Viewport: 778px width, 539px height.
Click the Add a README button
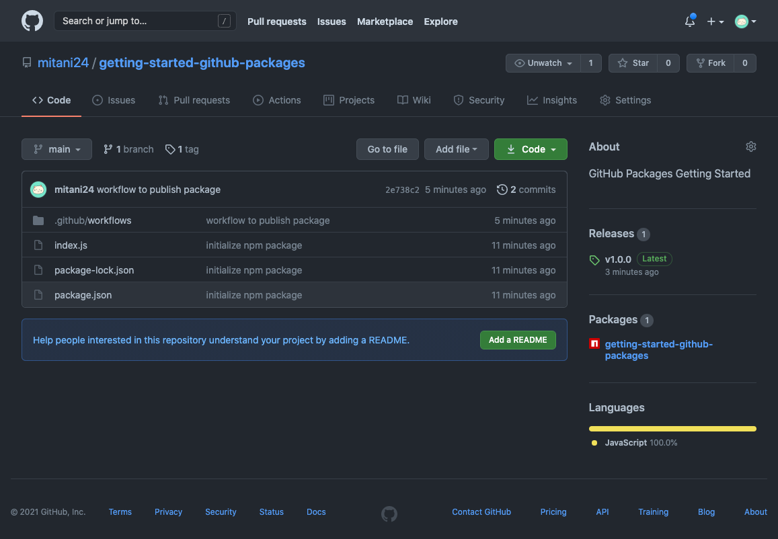(518, 340)
